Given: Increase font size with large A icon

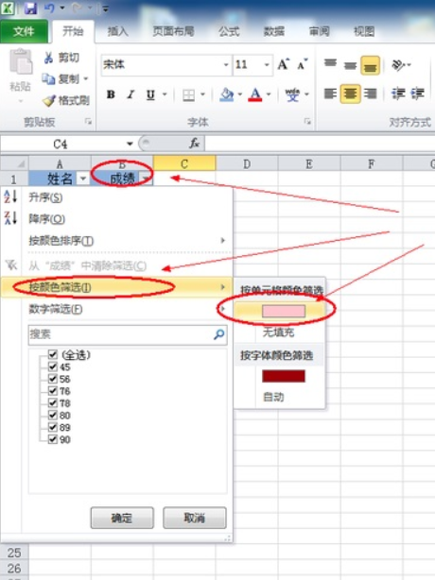Looking at the screenshot, I should coord(283,65).
